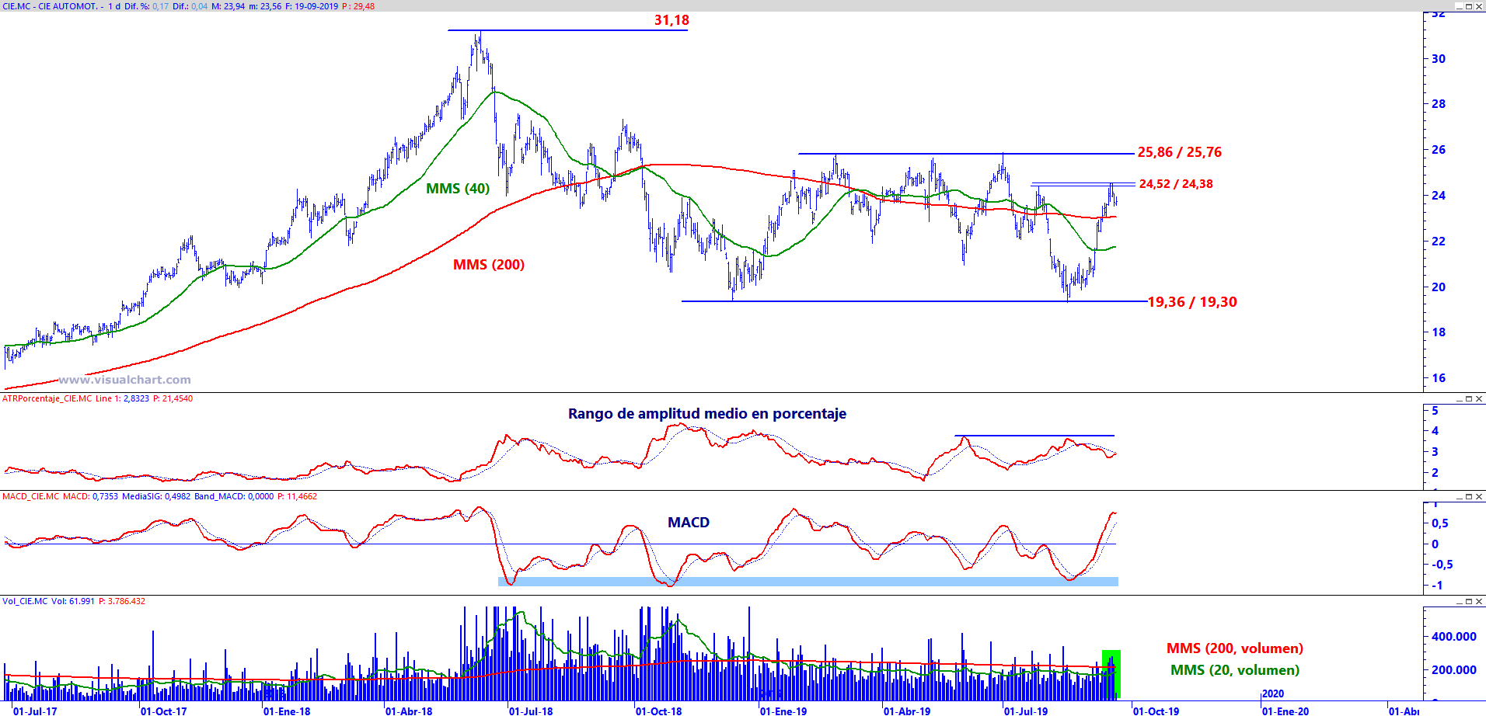Screen dimensions: 1486x716
Task: Click the 01-Oct-18 date label
Action: point(658,711)
